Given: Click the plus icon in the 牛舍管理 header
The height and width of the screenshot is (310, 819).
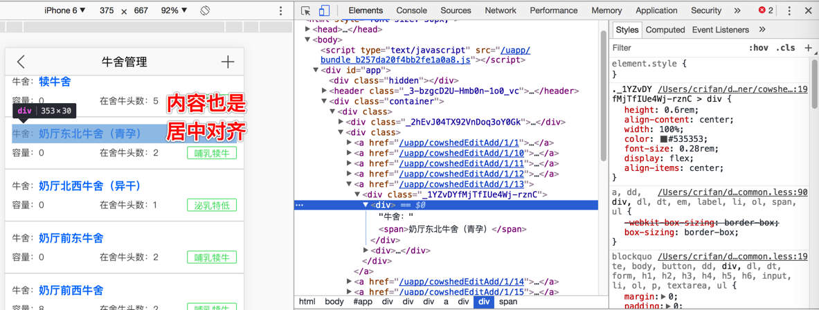Looking at the screenshot, I should [228, 62].
